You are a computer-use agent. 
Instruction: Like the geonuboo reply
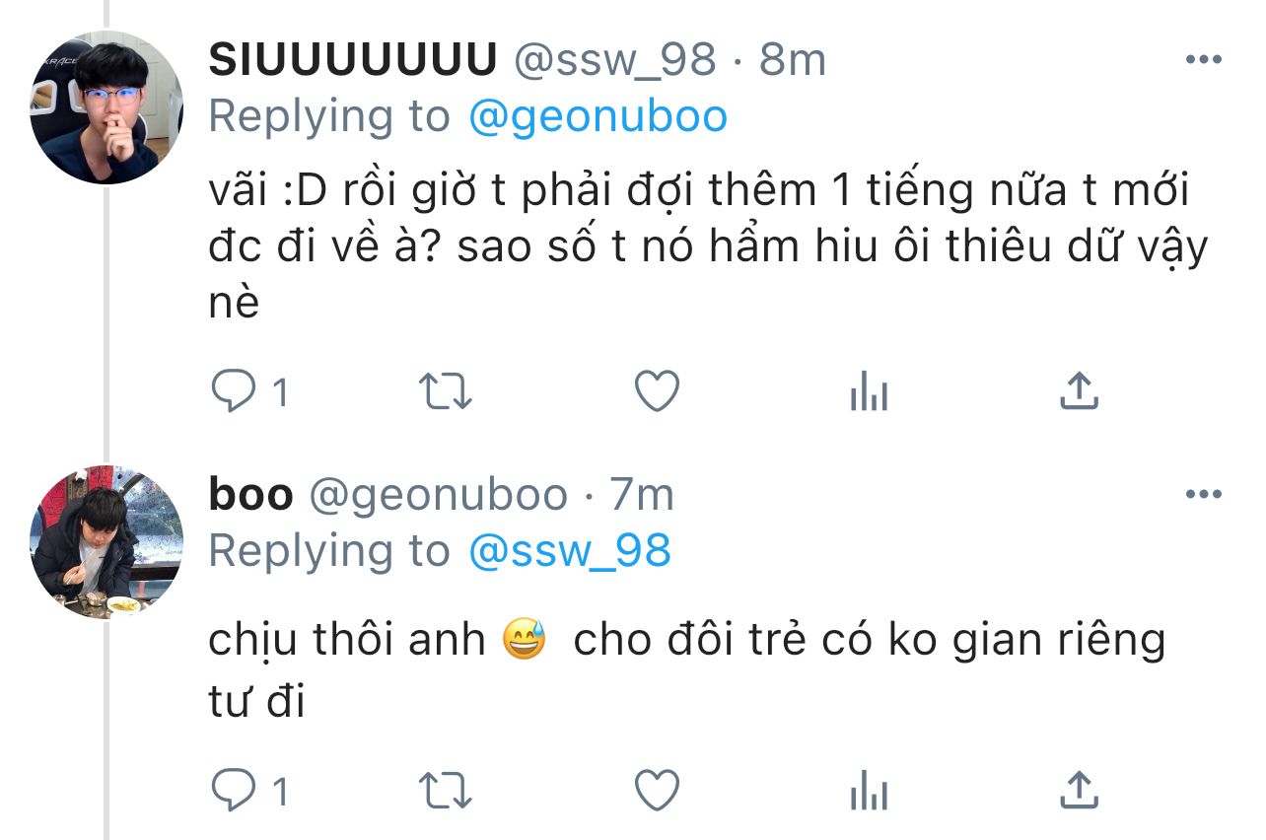656,790
